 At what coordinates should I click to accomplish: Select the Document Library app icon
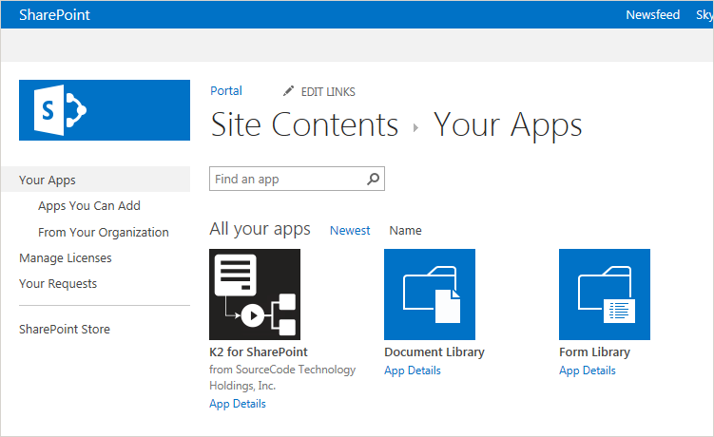[429, 294]
